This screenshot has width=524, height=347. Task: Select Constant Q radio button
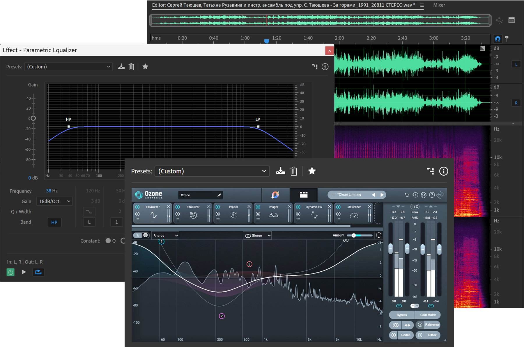pyautogui.click(x=108, y=241)
